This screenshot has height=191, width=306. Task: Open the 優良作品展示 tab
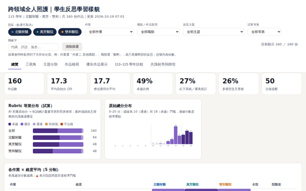point(97,64)
